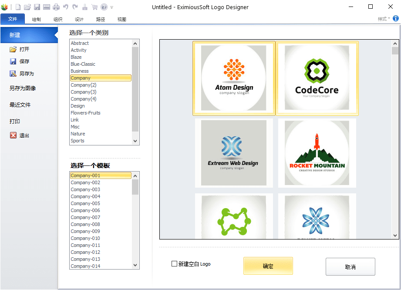Choose 打印 in the file menu
Screen dimensions: 401x290
pyautogui.click(x=14, y=121)
